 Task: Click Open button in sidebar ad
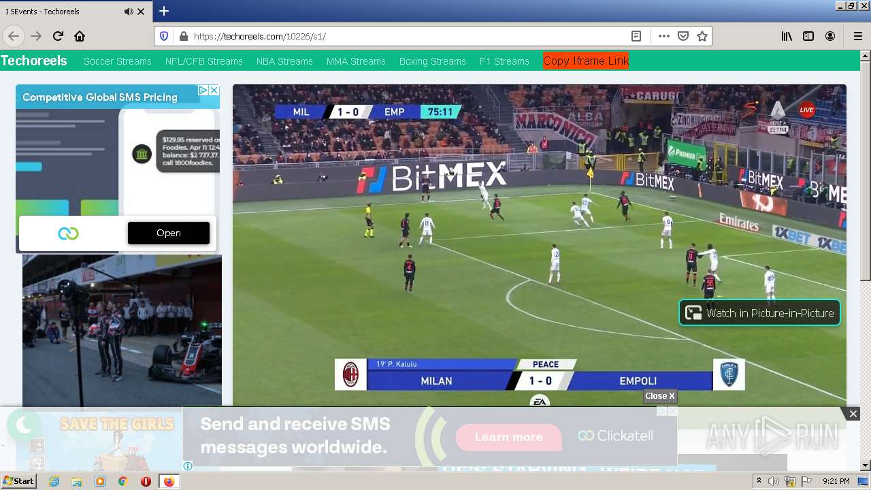click(169, 233)
